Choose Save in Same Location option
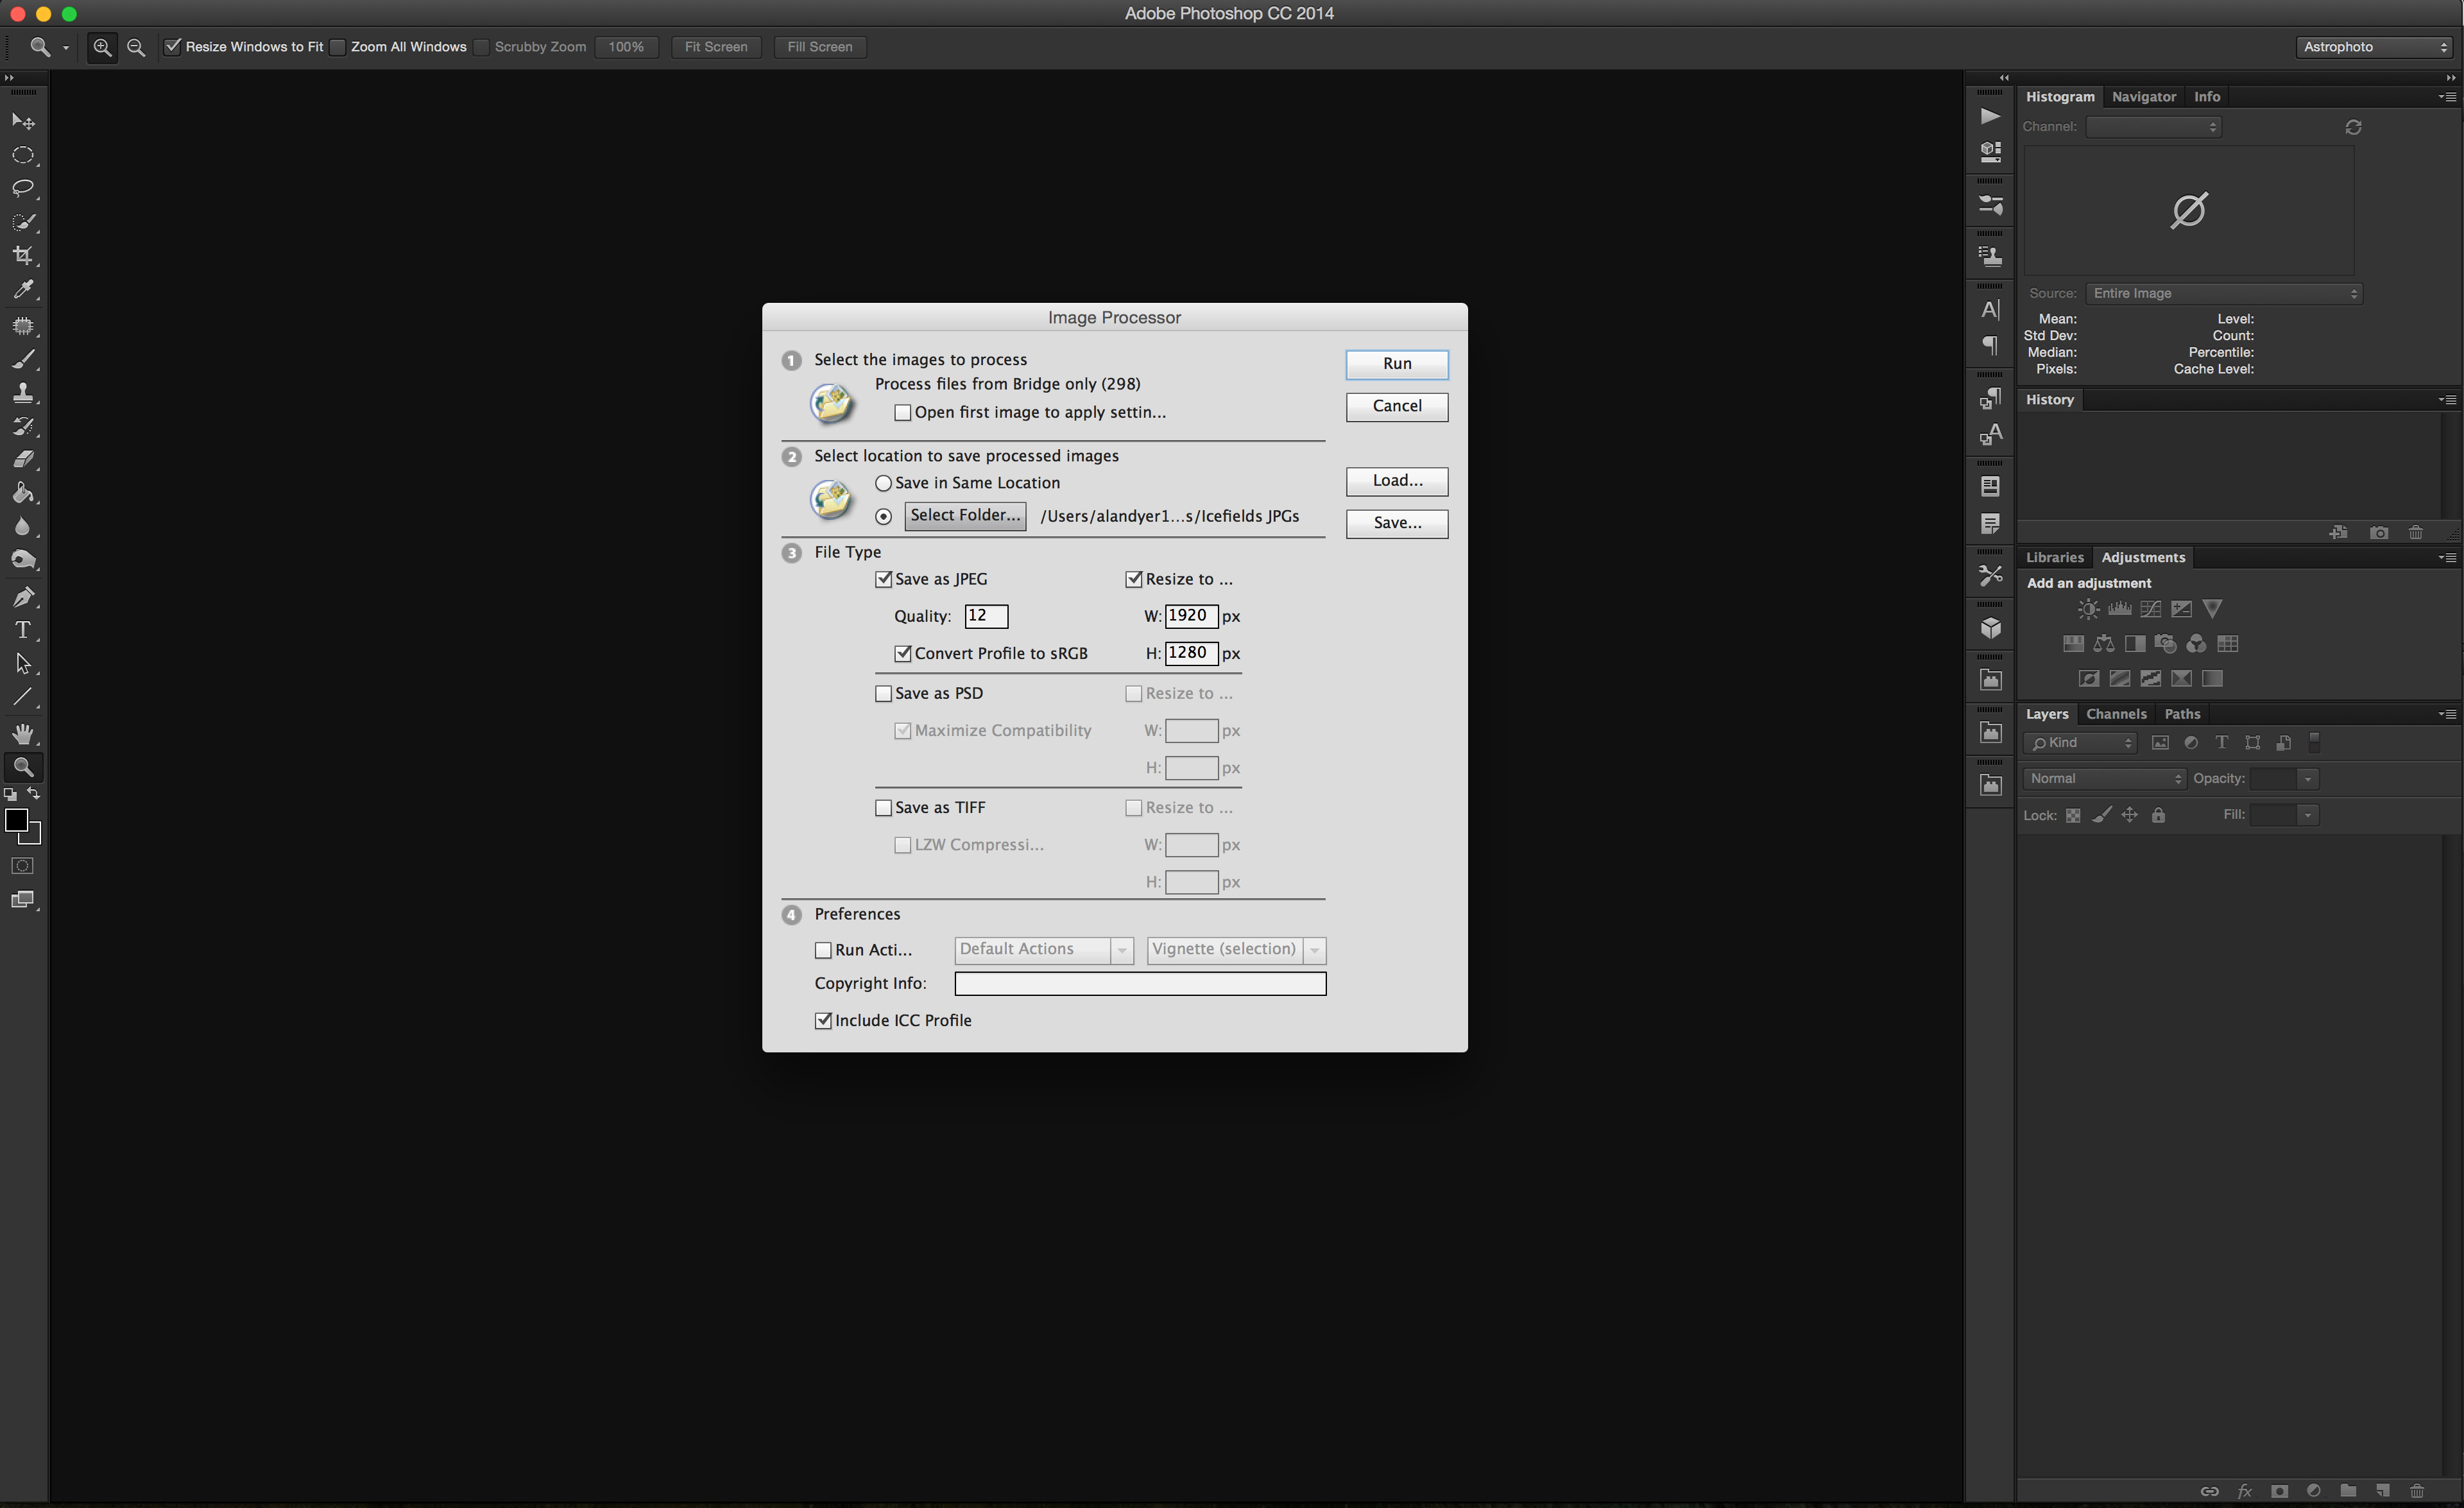The width and height of the screenshot is (2464, 1508). 883,483
